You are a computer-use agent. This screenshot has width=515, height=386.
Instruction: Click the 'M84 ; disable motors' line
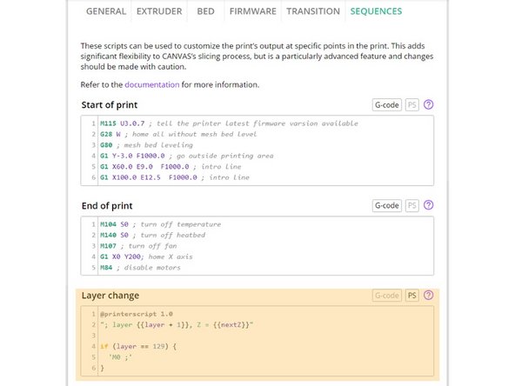pos(140,268)
